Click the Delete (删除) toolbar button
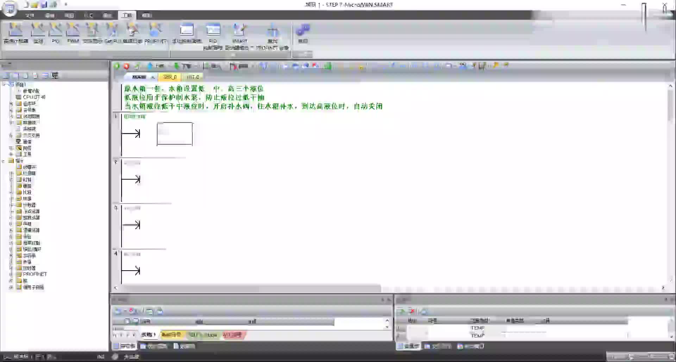 pos(239,66)
